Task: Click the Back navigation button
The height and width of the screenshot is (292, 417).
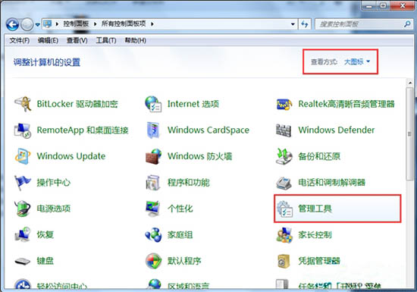Action: pyautogui.click(x=12, y=25)
